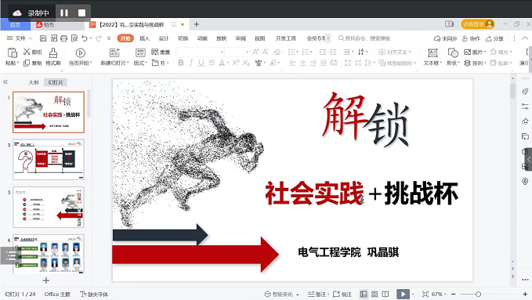Open the font name dropdown
This screenshot has height=300, width=532.
(222, 52)
